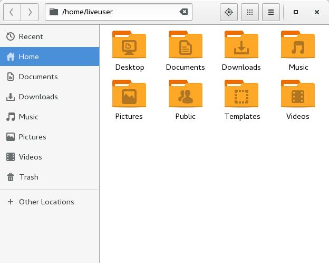The height and width of the screenshot is (263, 329).
Task: Click the trash can icon in sidebar
Action: [x=11, y=177]
